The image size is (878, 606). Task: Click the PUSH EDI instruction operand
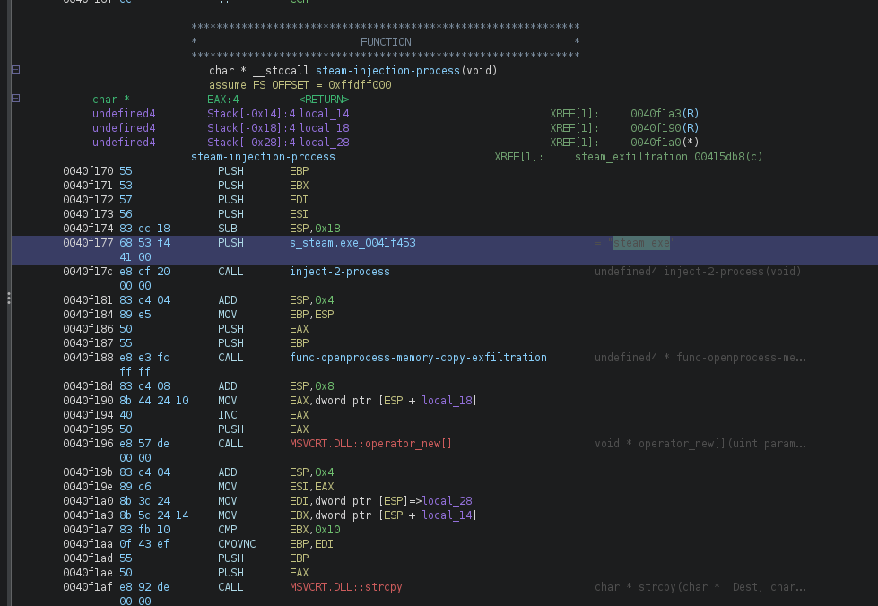click(x=299, y=200)
